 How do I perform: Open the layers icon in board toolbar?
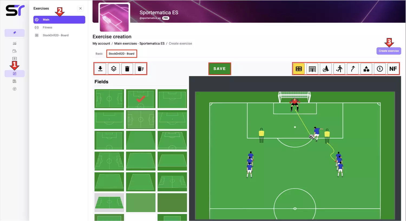[114, 69]
